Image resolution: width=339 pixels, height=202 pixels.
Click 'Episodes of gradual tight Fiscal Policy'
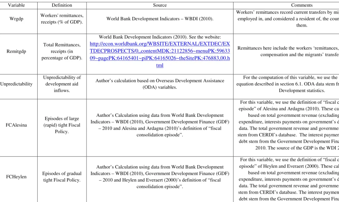click(x=62, y=177)
